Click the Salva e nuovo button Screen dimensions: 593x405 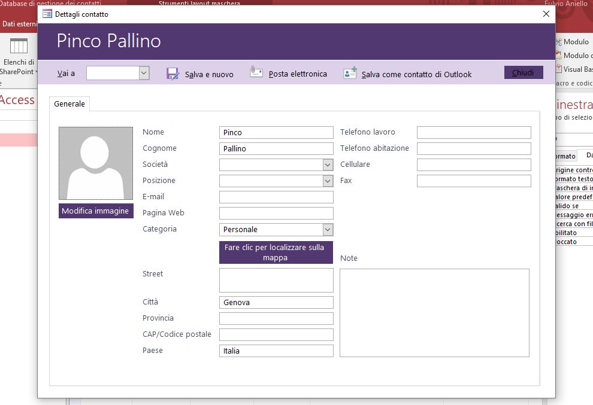[x=200, y=74]
